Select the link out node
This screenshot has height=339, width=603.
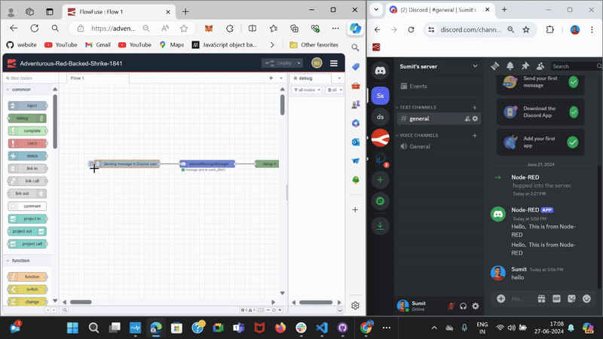pos(27,194)
